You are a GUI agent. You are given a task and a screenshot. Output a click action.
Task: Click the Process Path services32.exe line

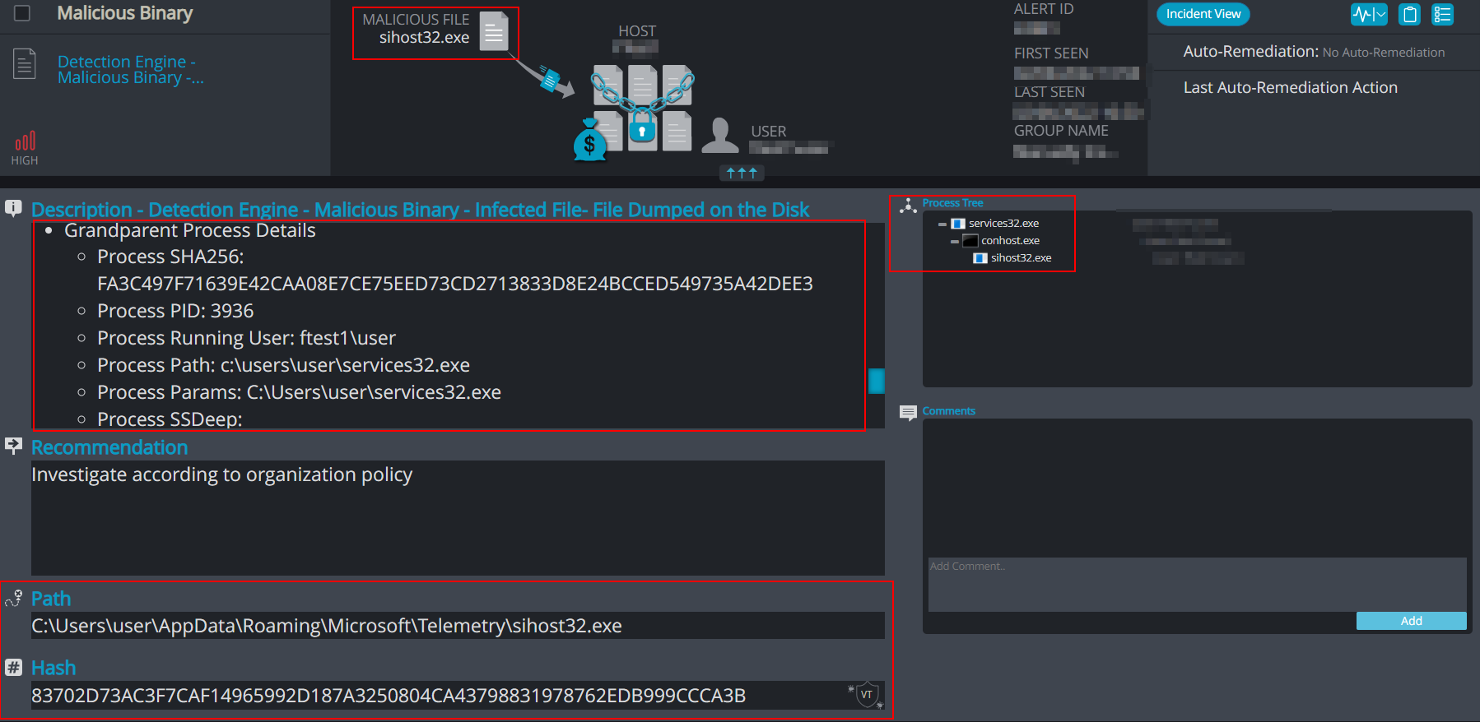pos(283,365)
